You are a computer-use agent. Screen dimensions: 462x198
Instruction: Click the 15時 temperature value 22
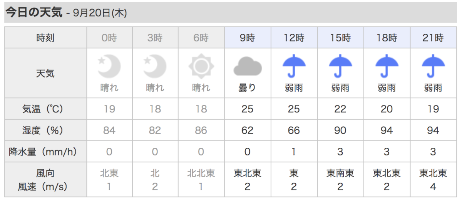[340, 109]
